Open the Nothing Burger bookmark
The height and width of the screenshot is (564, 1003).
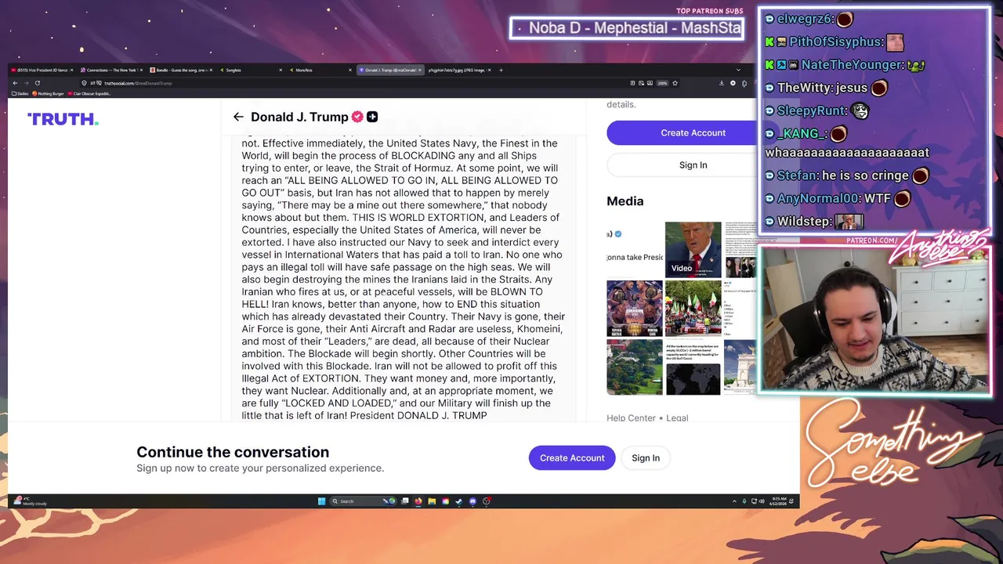pyautogui.click(x=48, y=93)
